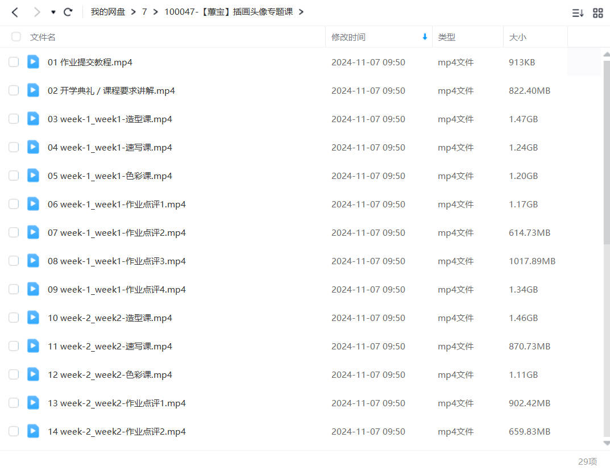Click video icon of 05 week1-色彩课.mp4
The width and height of the screenshot is (610, 471).
[x=33, y=176]
